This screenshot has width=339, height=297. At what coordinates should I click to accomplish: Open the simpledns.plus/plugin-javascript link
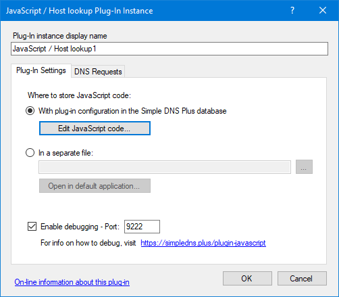tap(203, 243)
